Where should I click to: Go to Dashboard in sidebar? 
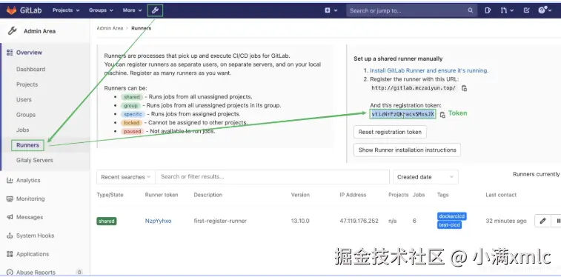click(x=31, y=70)
